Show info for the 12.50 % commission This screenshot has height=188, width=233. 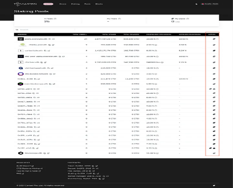[158, 114]
